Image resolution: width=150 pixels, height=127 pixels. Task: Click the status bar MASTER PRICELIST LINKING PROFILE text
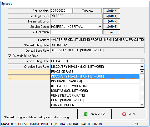click(51, 124)
